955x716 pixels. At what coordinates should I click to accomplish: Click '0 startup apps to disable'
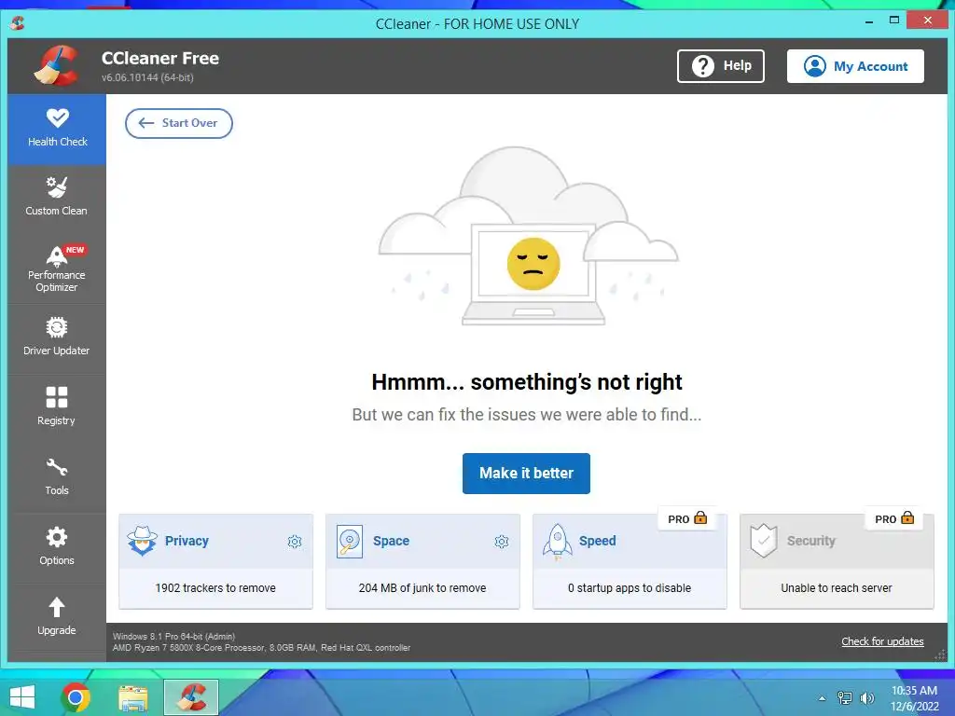click(x=630, y=588)
